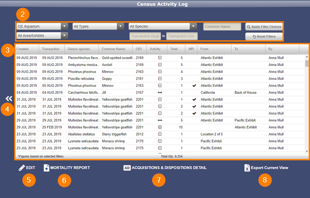
Task: Click the table scrollbar up arrow
Action: pos(306,57)
